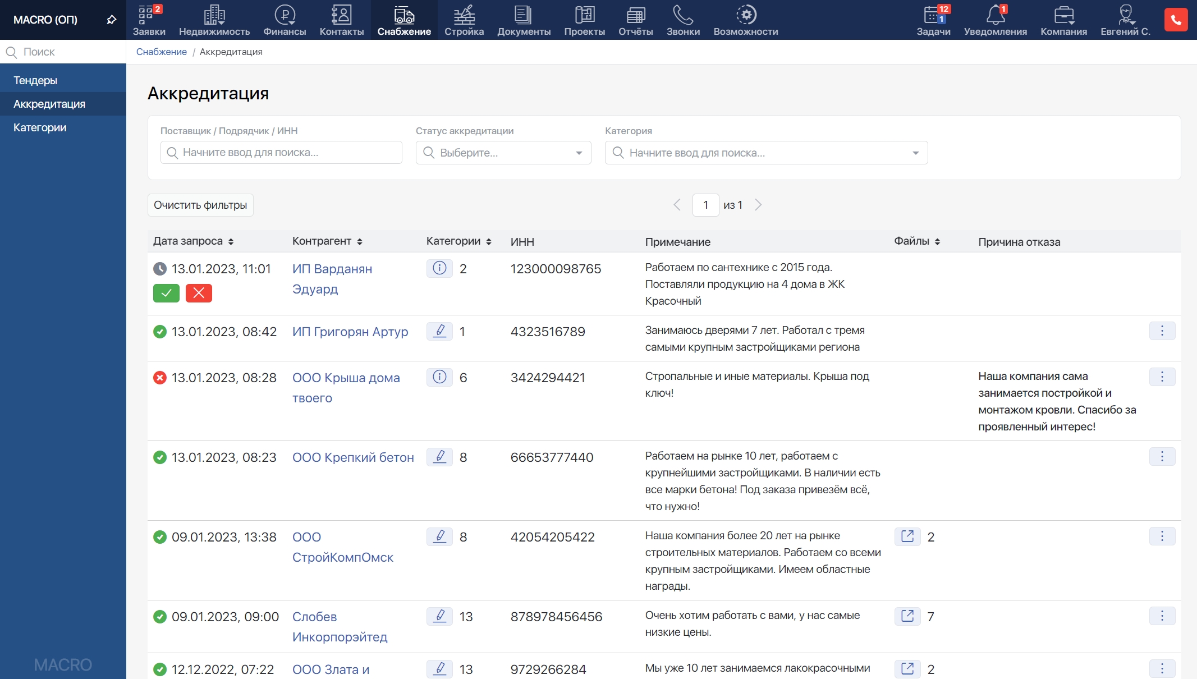Open Уведомления bell icon
1197x679 pixels.
pyautogui.click(x=995, y=20)
